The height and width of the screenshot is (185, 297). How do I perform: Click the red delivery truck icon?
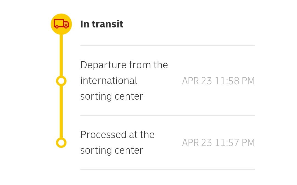tap(61, 24)
